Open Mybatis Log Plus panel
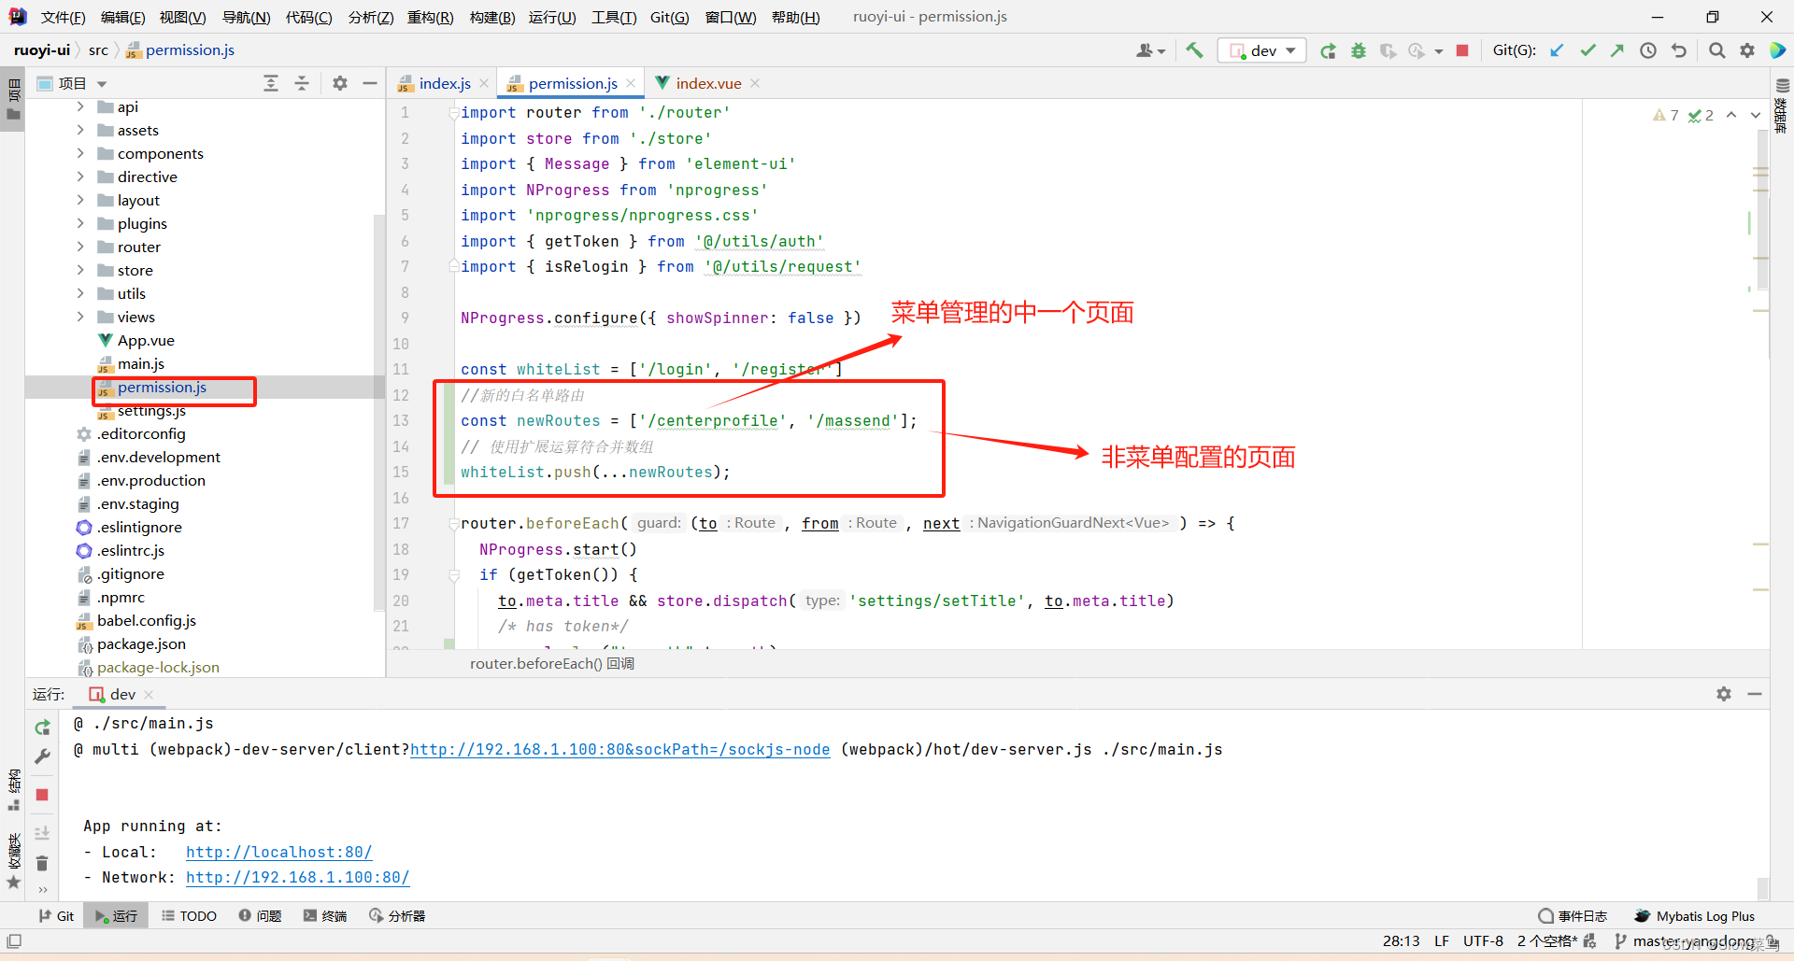The width and height of the screenshot is (1794, 961). 1694,916
